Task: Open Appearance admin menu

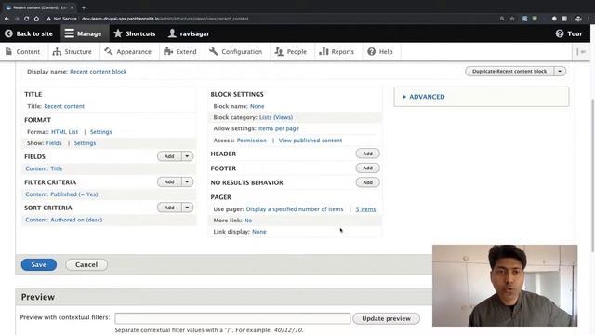Action: tap(128, 52)
